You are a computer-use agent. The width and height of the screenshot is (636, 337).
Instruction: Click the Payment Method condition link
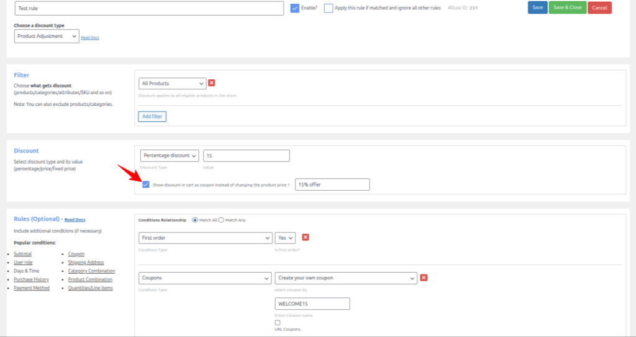[x=32, y=287]
